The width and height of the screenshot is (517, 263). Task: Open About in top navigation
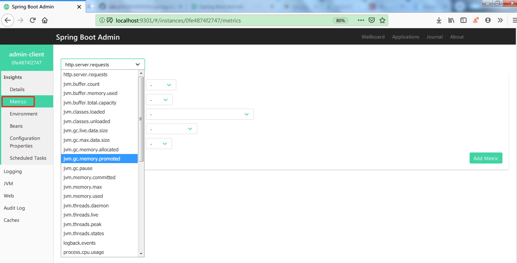click(x=457, y=37)
